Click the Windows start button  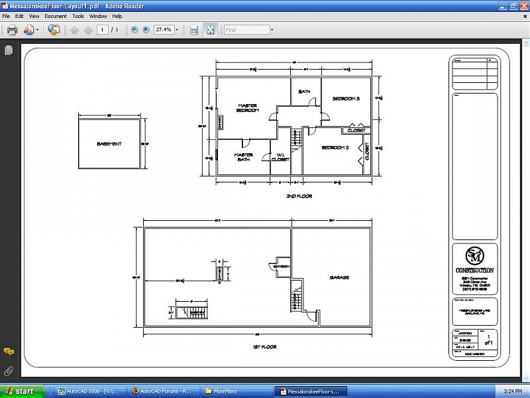coord(22,391)
